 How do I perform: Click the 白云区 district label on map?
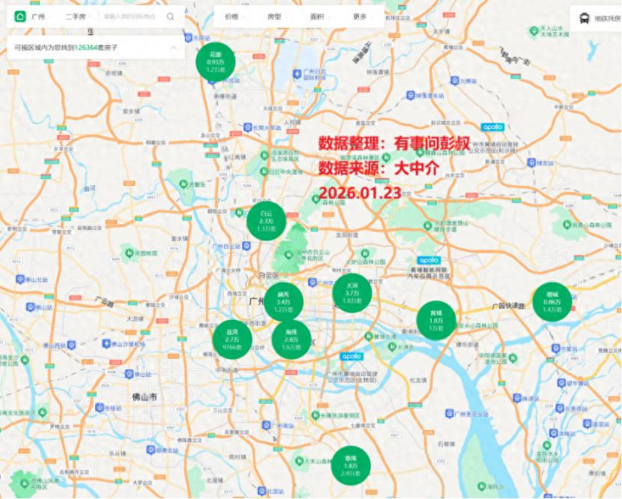(x=268, y=275)
